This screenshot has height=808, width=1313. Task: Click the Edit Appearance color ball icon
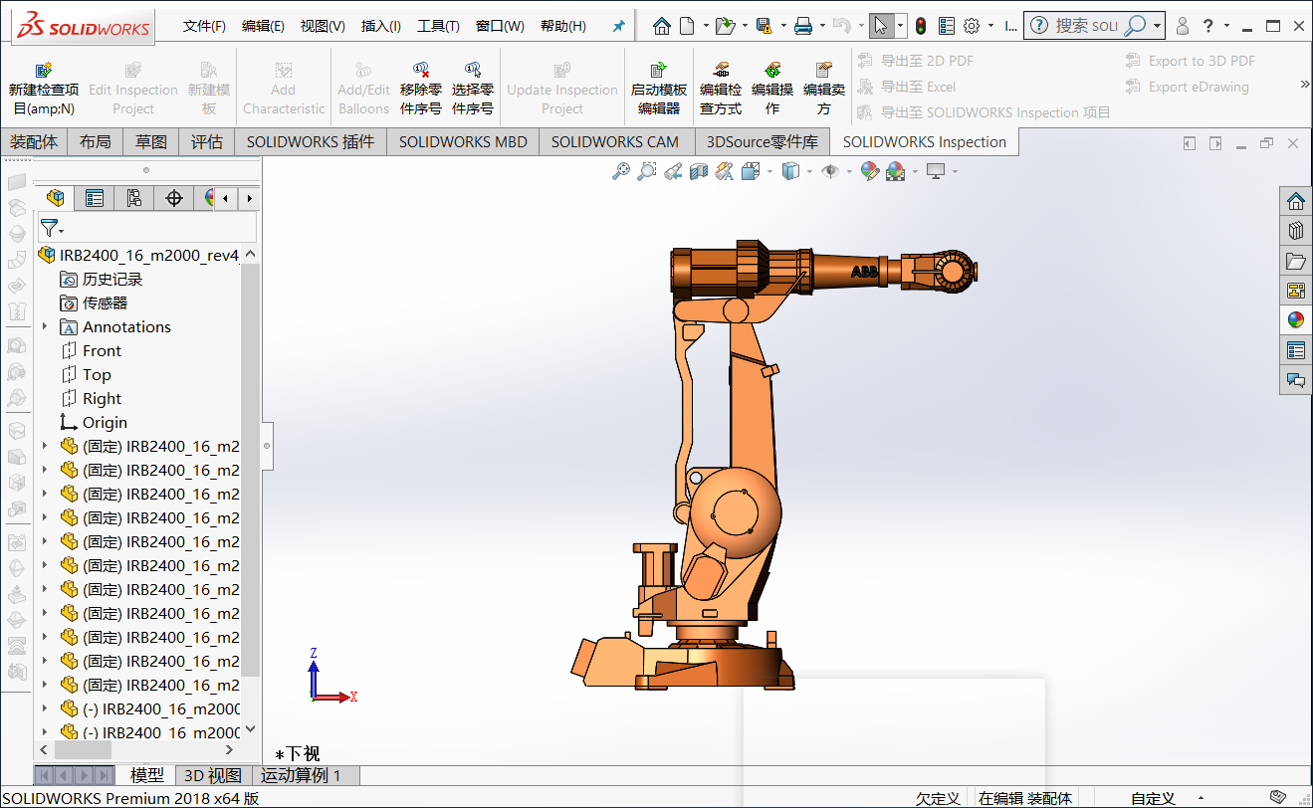pos(869,171)
